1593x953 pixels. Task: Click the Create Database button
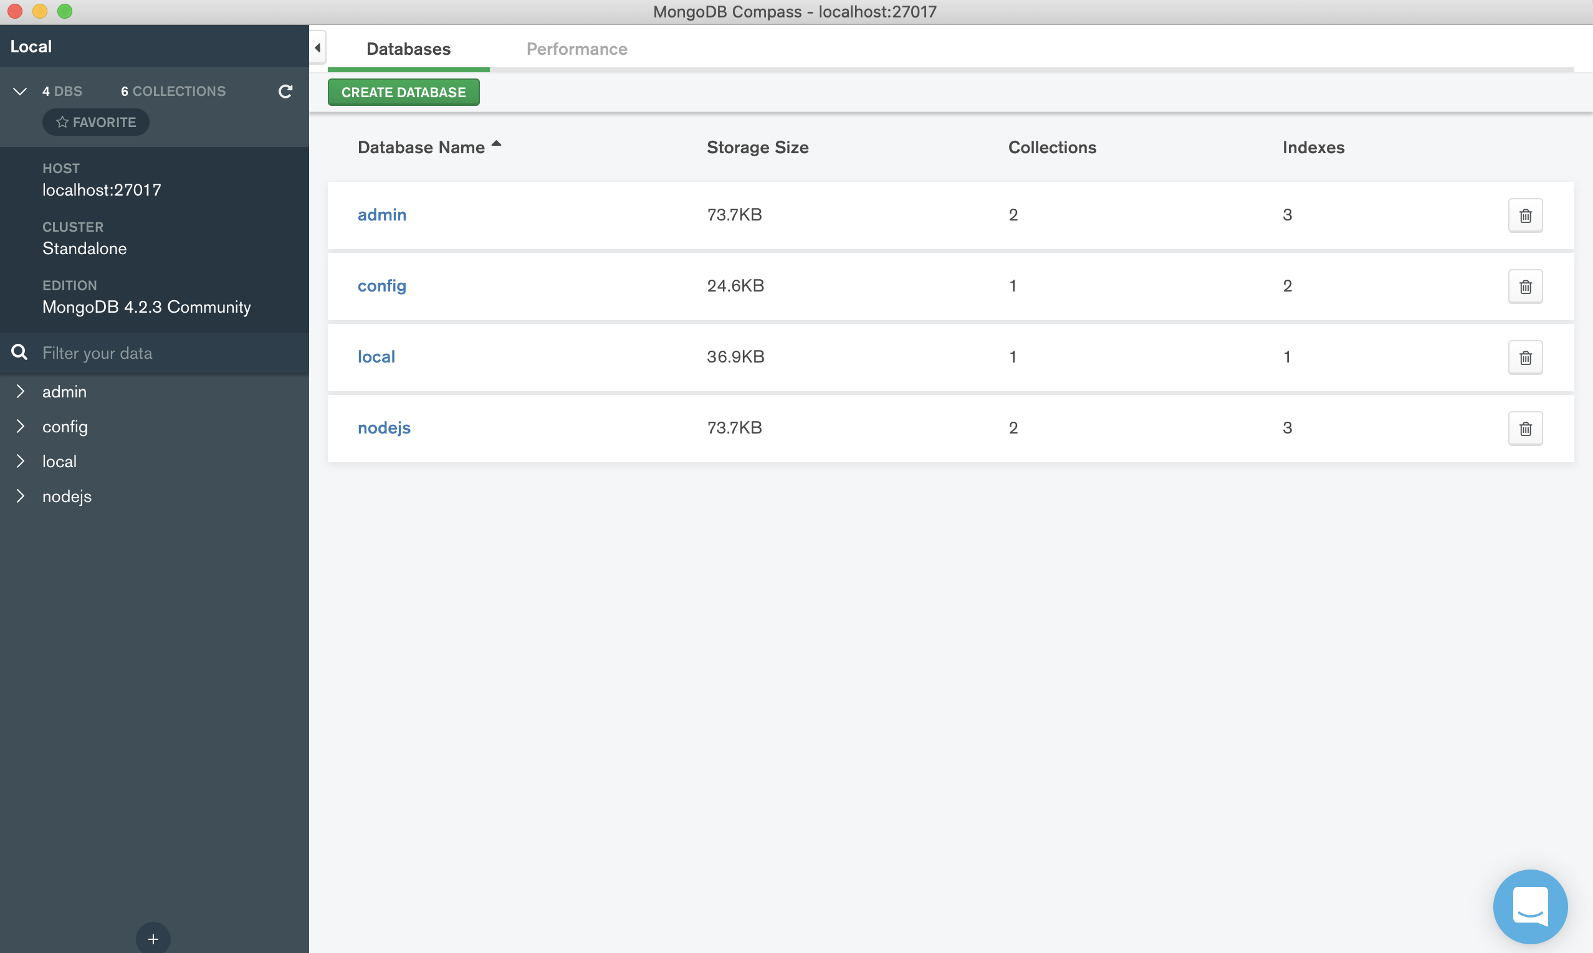[x=403, y=92]
